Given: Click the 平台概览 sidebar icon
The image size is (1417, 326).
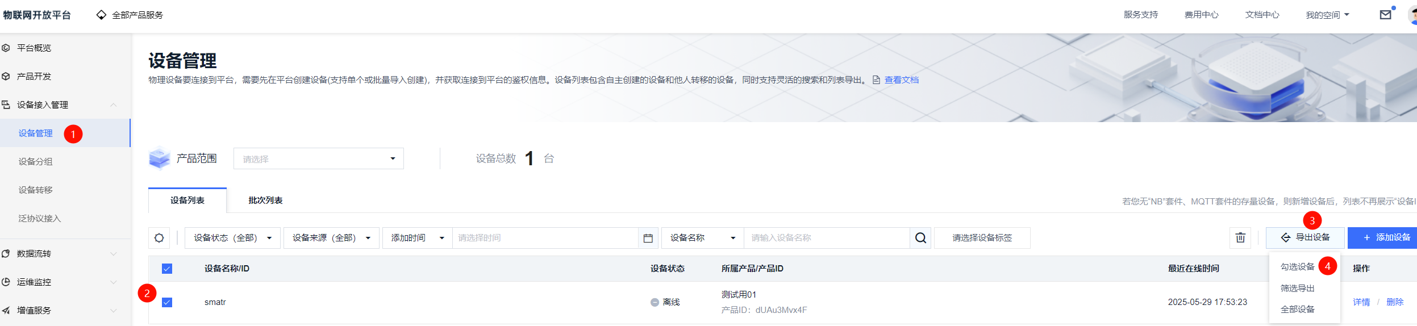Looking at the screenshot, I should coord(6,48).
